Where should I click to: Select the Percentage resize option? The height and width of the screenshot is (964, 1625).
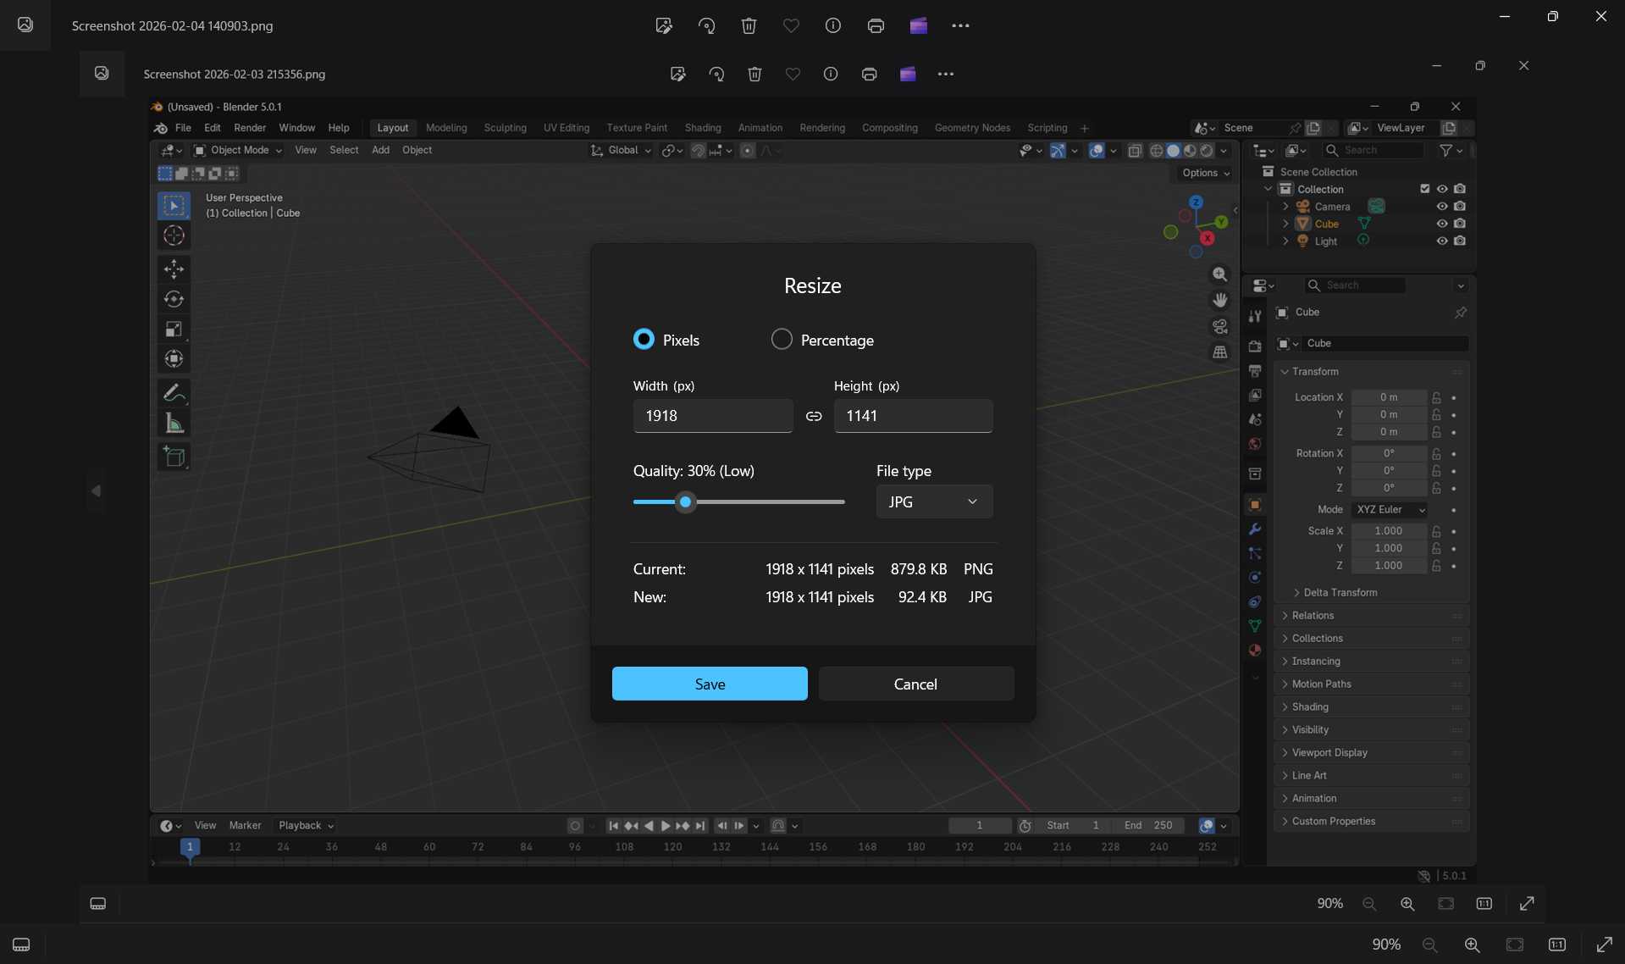pos(781,339)
